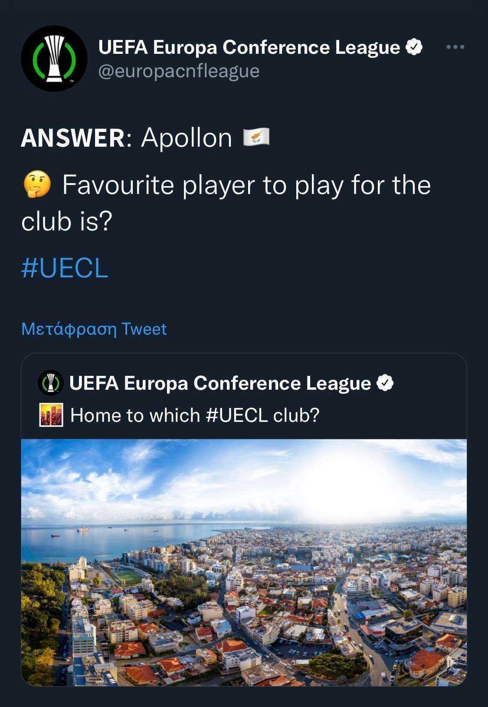The width and height of the screenshot is (488, 707).
Task: Click the 'Home to which #UECL club?' text
Action: 195,415
